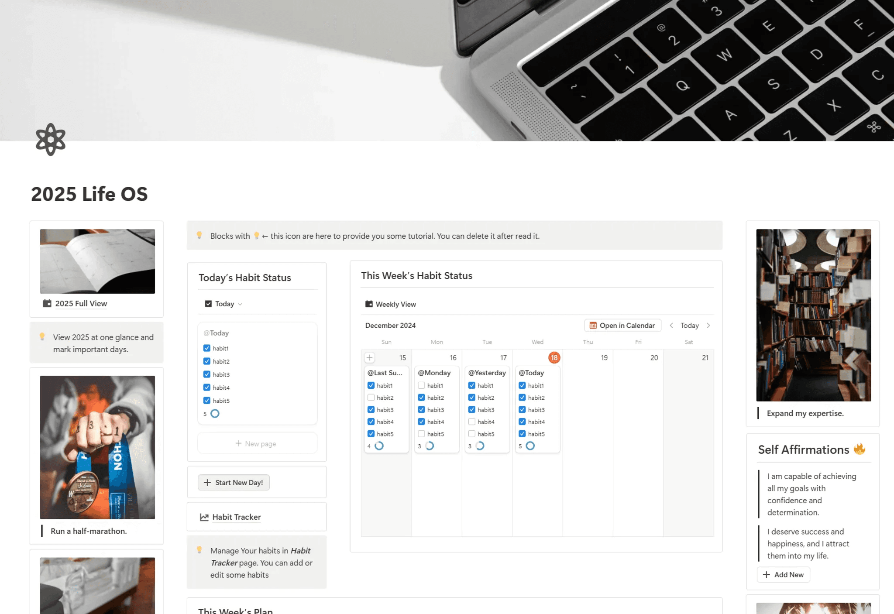This screenshot has height=614, width=894.
Task: Uncheck habit1 in Today's Habit Status
Action: pyautogui.click(x=207, y=348)
